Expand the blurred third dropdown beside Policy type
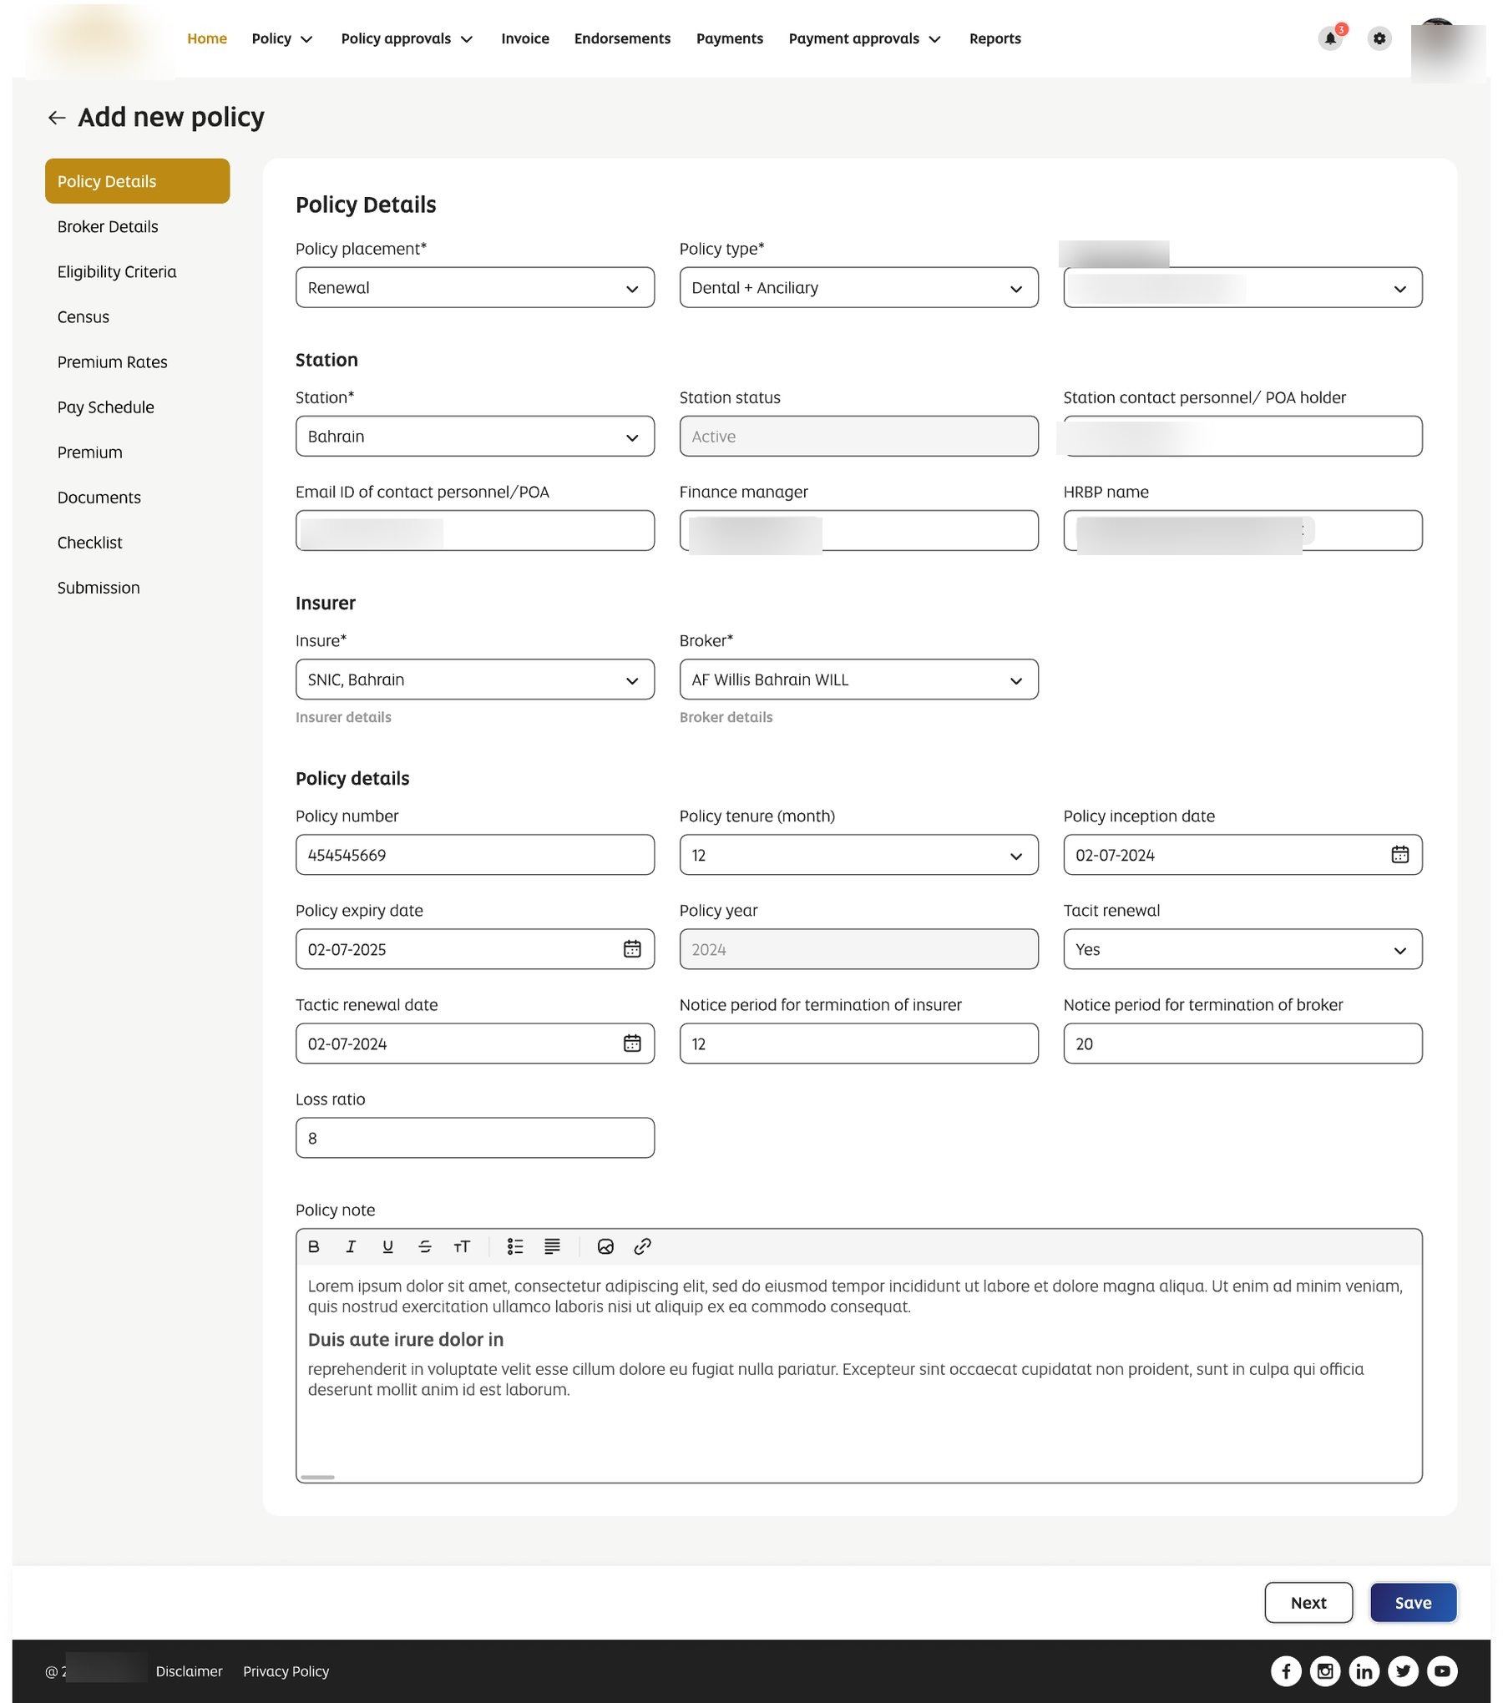1503x1703 pixels. [x=1242, y=287]
